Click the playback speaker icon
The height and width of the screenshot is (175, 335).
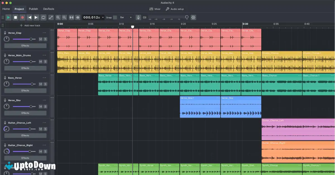pyautogui.click(x=144, y=17)
